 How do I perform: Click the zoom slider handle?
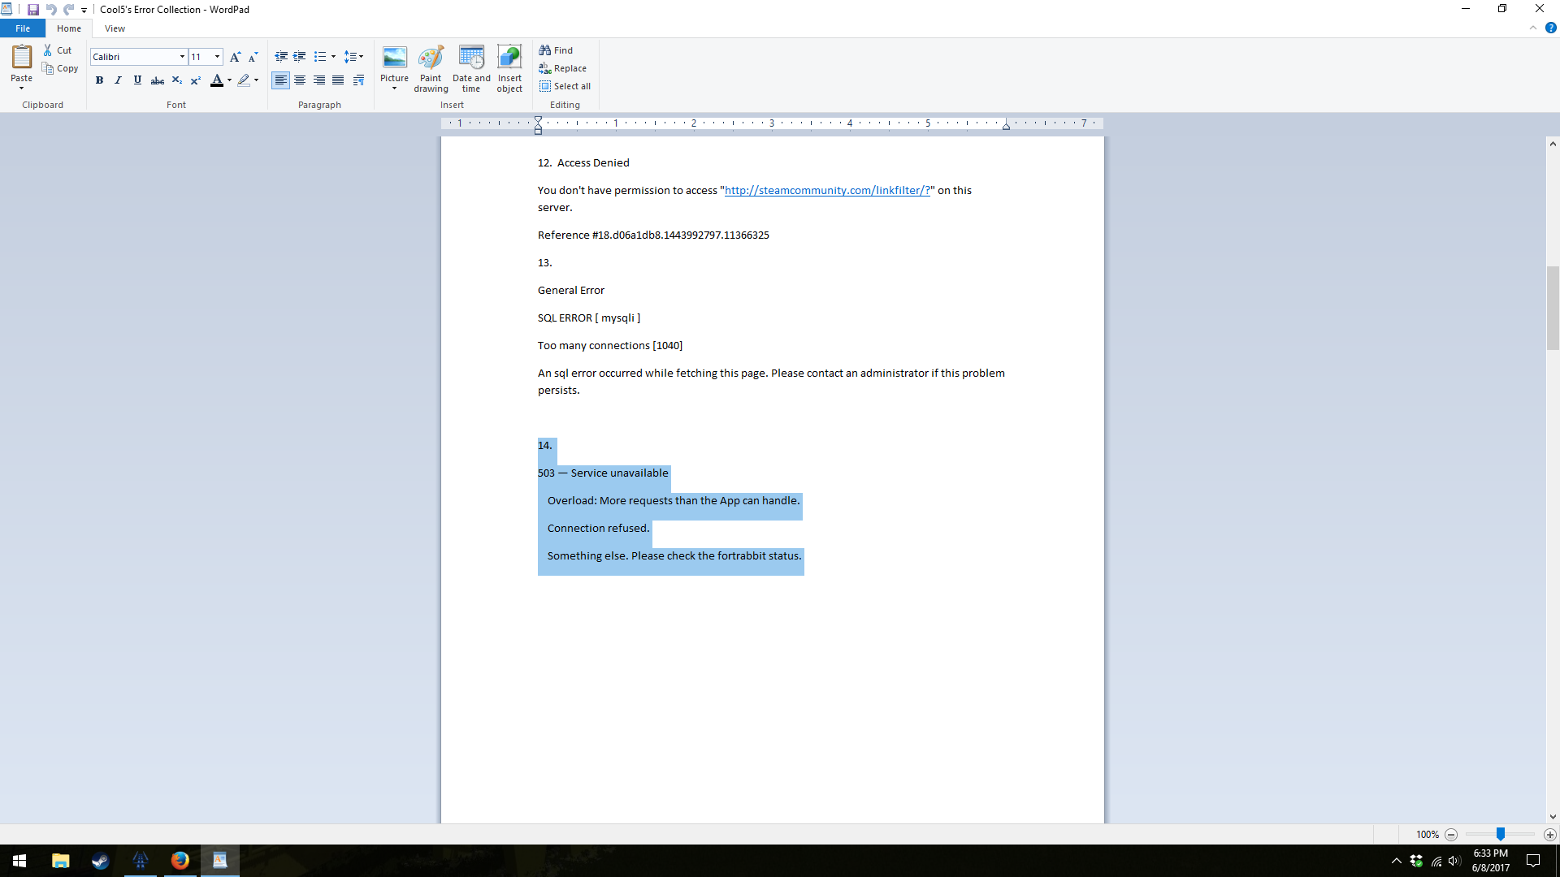click(x=1501, y=835)
